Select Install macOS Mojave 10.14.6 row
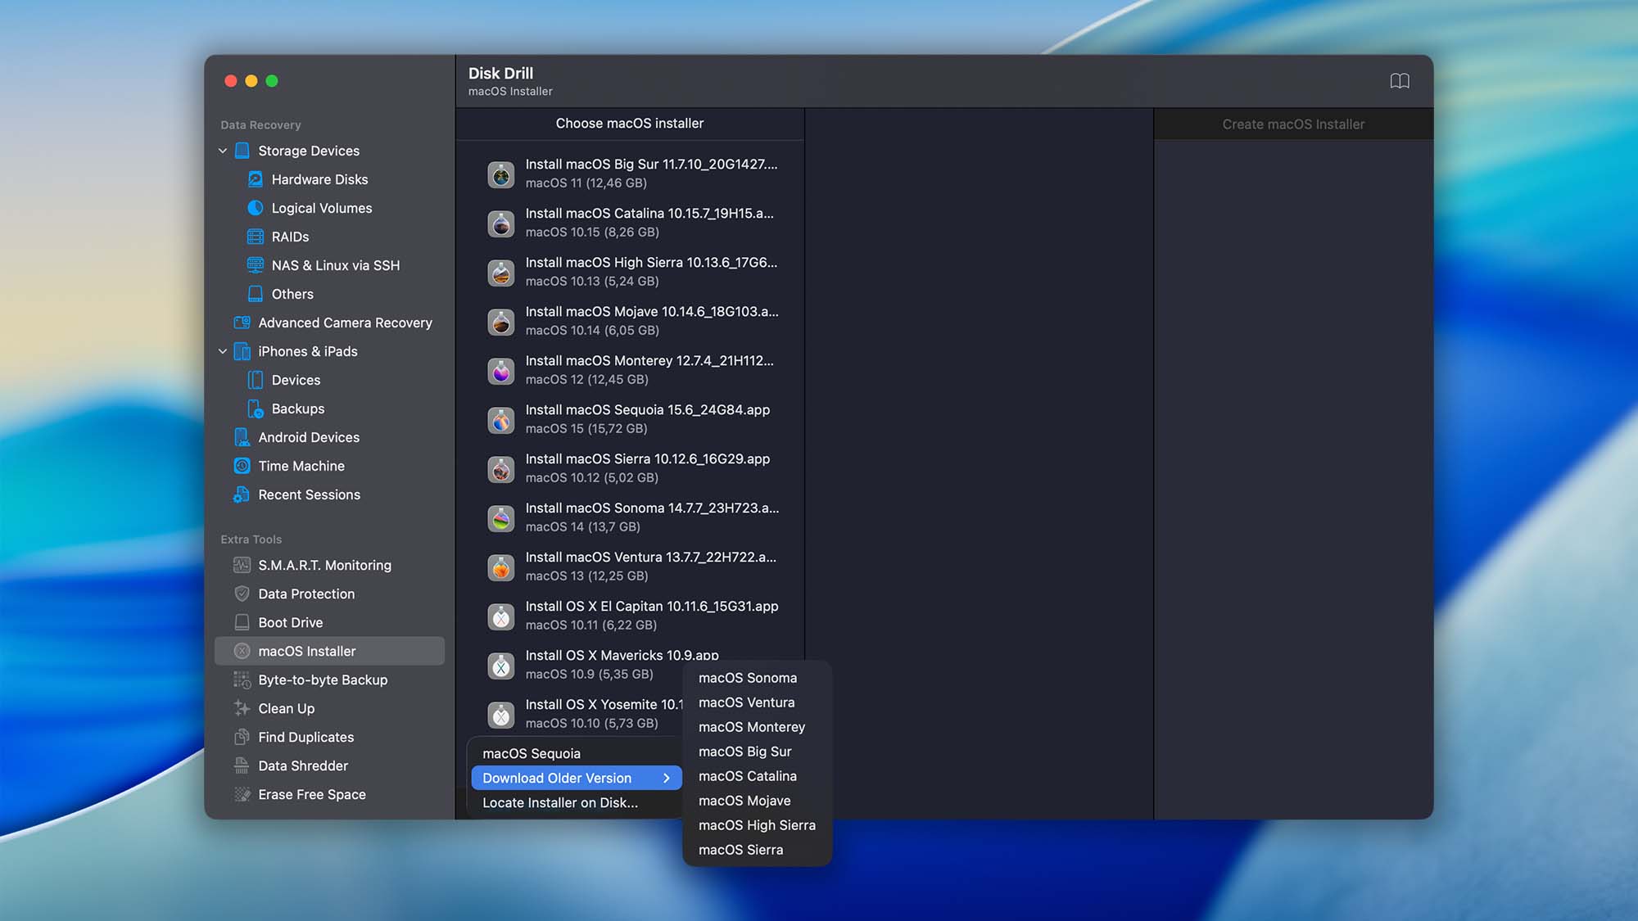The height and width of the screenshot is (921, 1638). click(630, 321)
